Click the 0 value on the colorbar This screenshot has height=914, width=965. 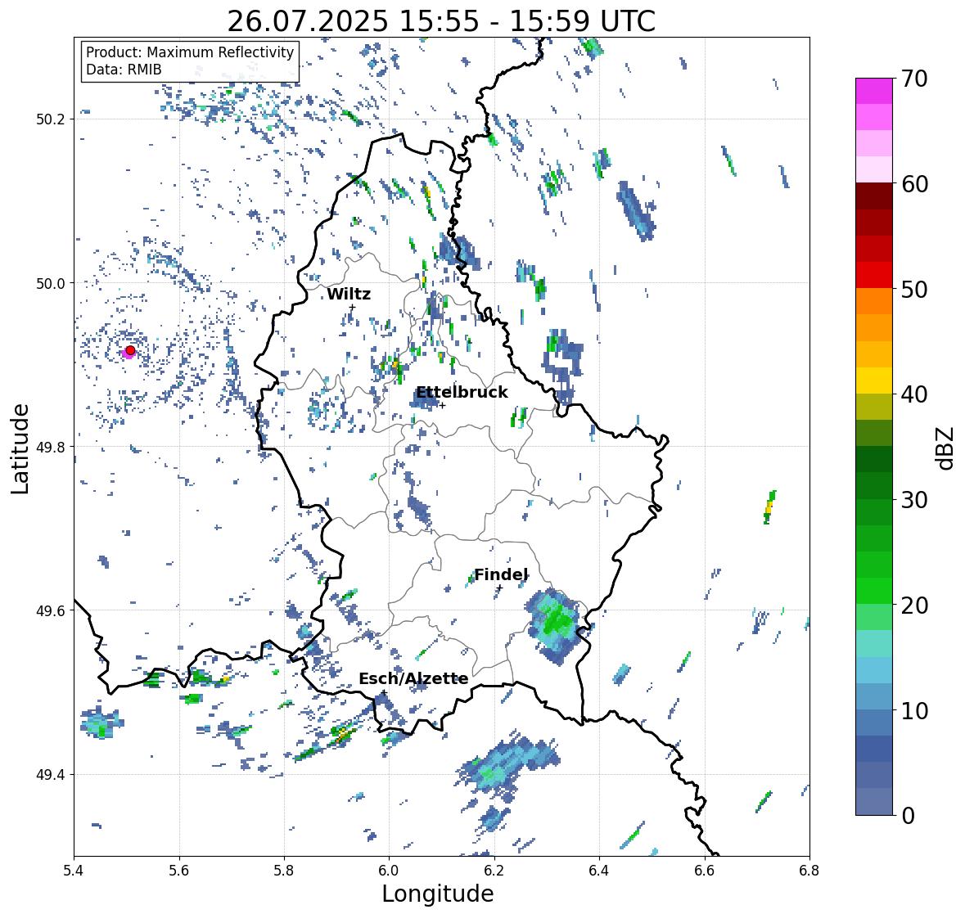click(x=908, y=816)
